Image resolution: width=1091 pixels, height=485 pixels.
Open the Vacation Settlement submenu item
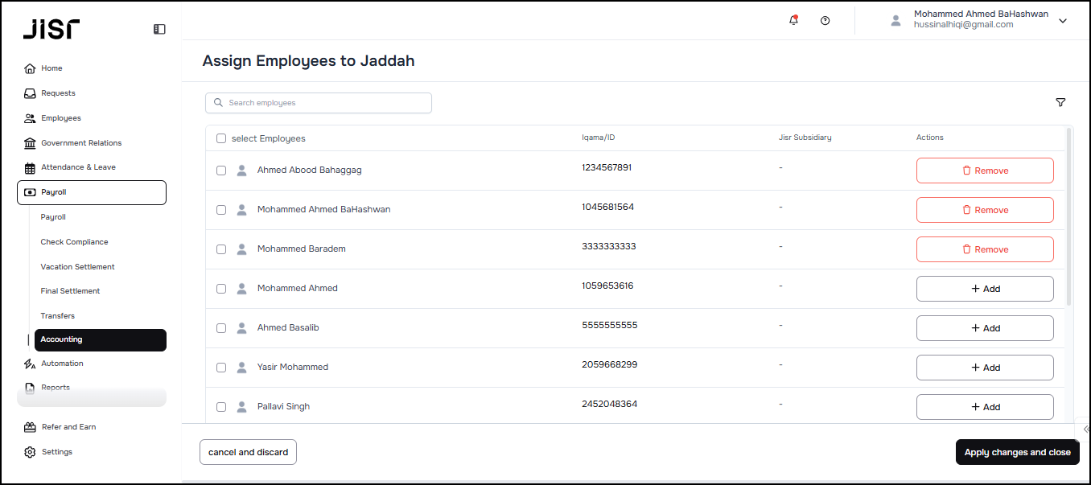pos(78,267)
